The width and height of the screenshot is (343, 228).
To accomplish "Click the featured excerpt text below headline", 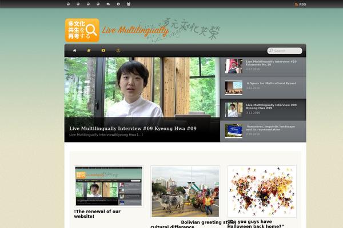I will tap(106, 135).
